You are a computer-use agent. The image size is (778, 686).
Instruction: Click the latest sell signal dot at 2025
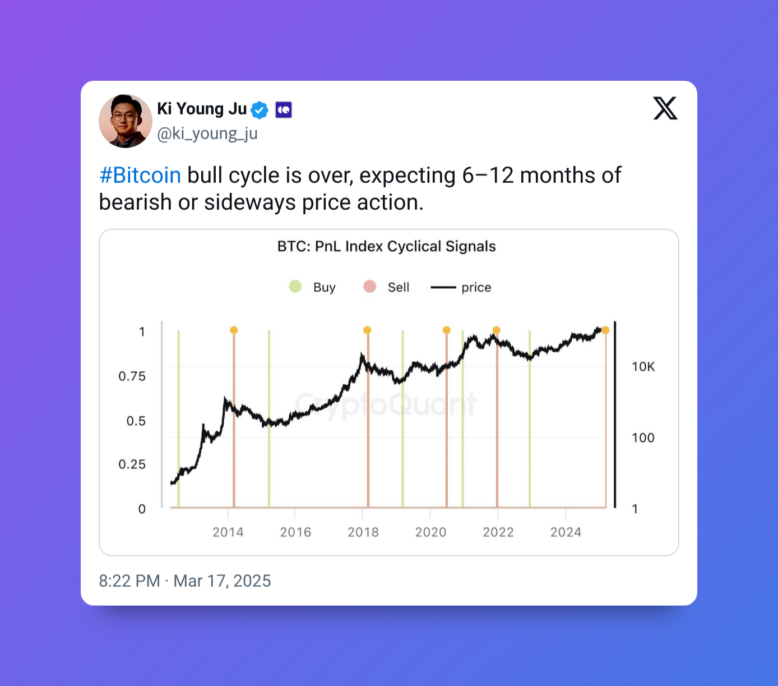point(605,330)
